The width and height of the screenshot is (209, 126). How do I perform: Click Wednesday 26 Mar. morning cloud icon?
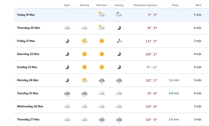click(x=85, y=106)
